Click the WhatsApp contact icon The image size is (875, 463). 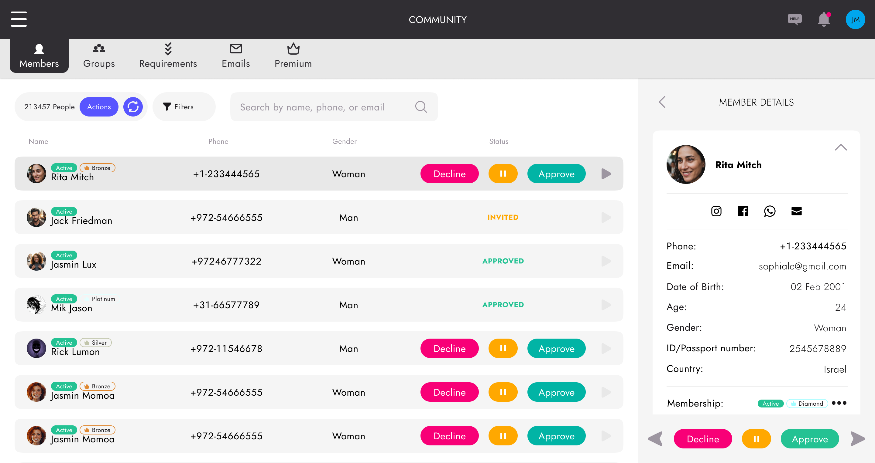point(770,211)
